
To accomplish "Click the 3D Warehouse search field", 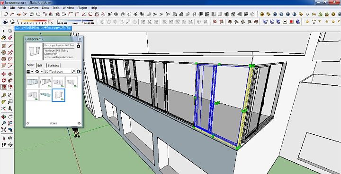I will click(57, 71).
